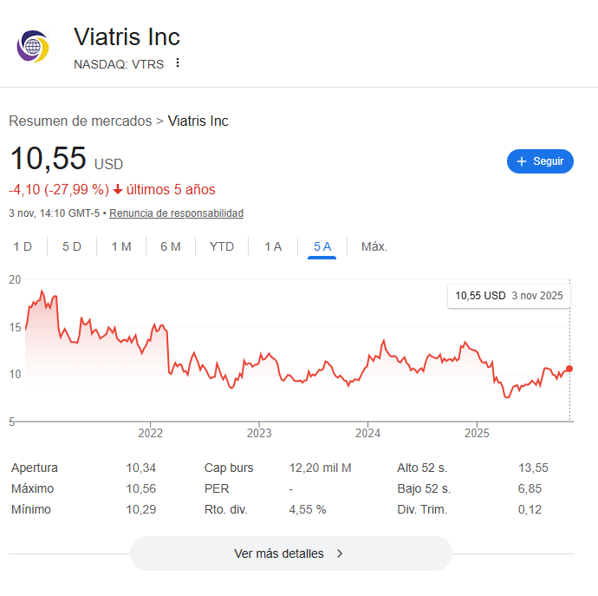Switch to the 5 D range tab
598x596 pixels.
coord(72,246)
